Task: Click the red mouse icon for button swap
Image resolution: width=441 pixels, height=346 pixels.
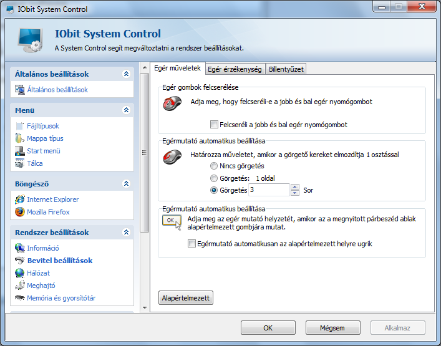Action: pyautogui.click(x=172, y=103)
